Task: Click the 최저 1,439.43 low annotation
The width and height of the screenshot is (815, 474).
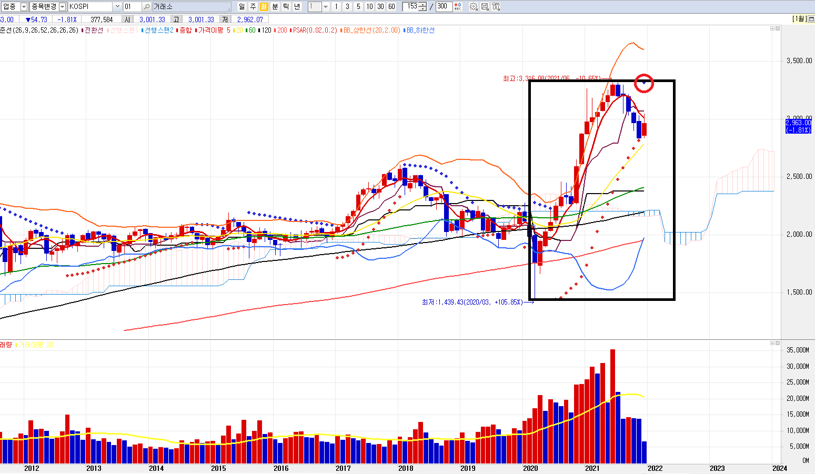Action: point(472,302)
